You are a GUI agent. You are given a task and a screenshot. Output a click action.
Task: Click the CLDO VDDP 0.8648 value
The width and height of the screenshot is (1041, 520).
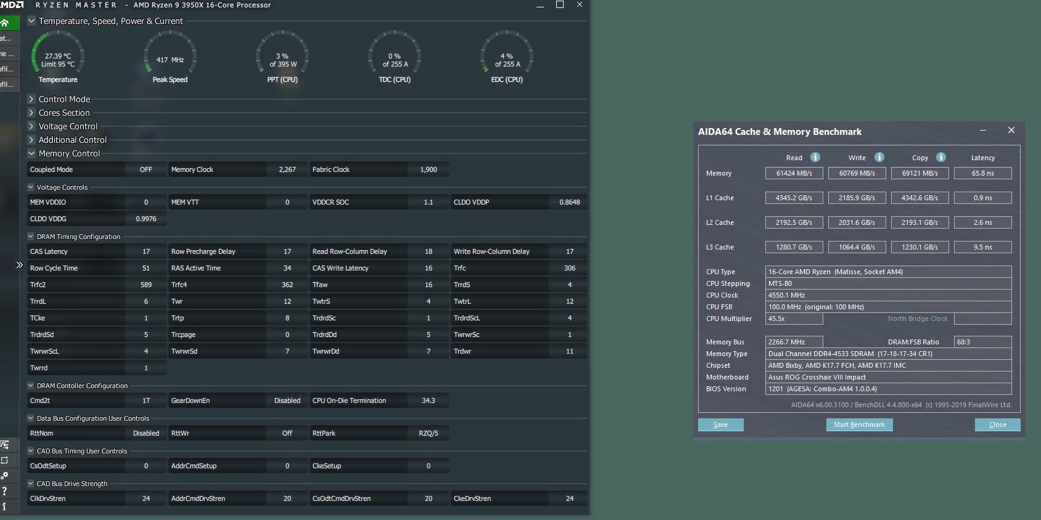pyautogui.click(x=570, y=202)
